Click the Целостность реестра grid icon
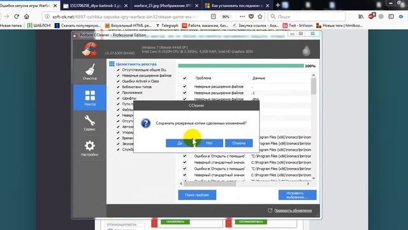408x230 pixels. (x=112, y=64)
